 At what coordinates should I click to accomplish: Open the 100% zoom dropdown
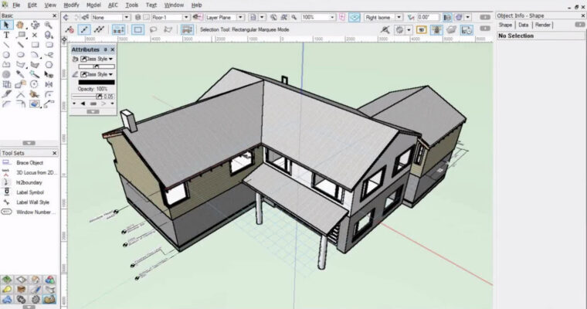pos(318,17)
